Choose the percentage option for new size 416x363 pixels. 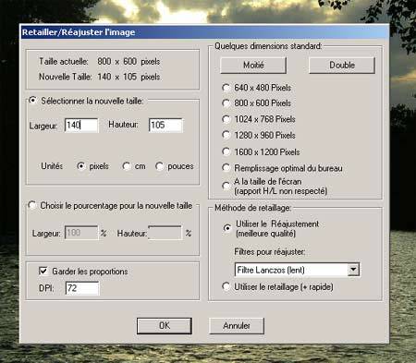pyautogui.click(x=32, y=205)
